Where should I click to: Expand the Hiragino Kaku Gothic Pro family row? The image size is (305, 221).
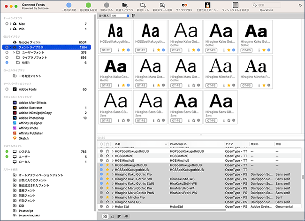[x=113, y=174]
